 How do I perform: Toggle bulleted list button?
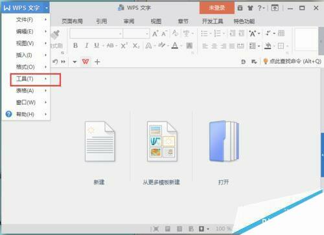tap(204, 34)
